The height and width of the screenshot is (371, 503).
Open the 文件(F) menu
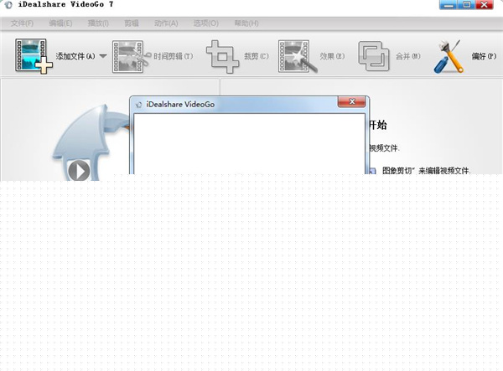[x=22, y=23]
